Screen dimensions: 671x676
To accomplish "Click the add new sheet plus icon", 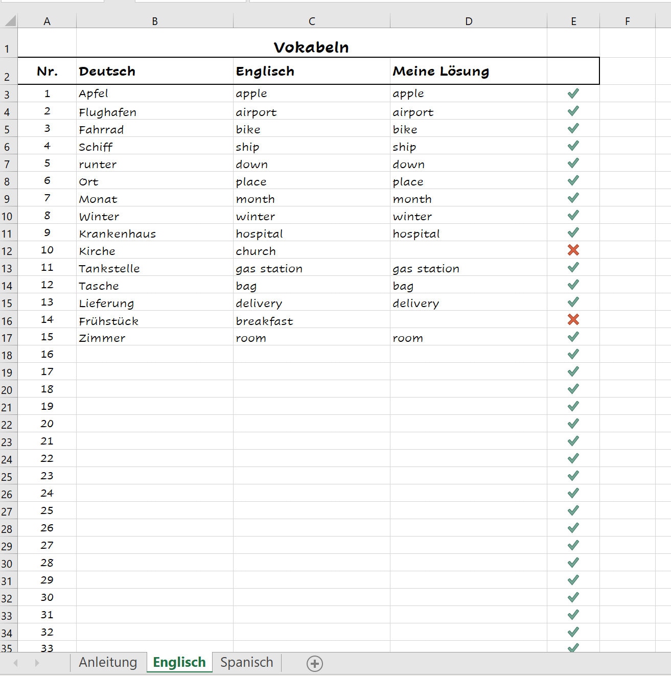I will [x=315, y=664].
